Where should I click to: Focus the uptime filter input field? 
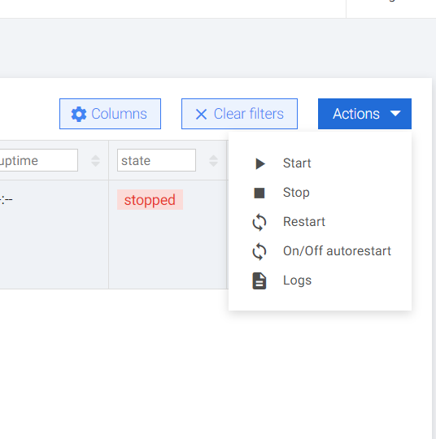click(38, 160)
